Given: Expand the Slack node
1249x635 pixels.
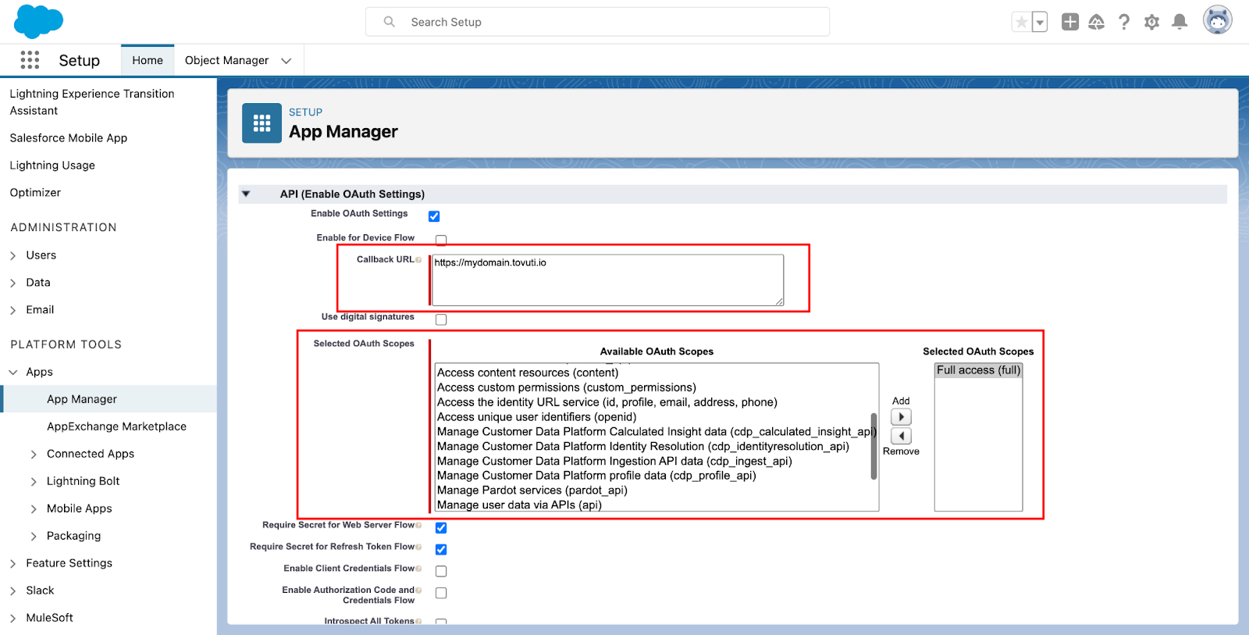Looking at the screenshot, I should pos(13,591).
